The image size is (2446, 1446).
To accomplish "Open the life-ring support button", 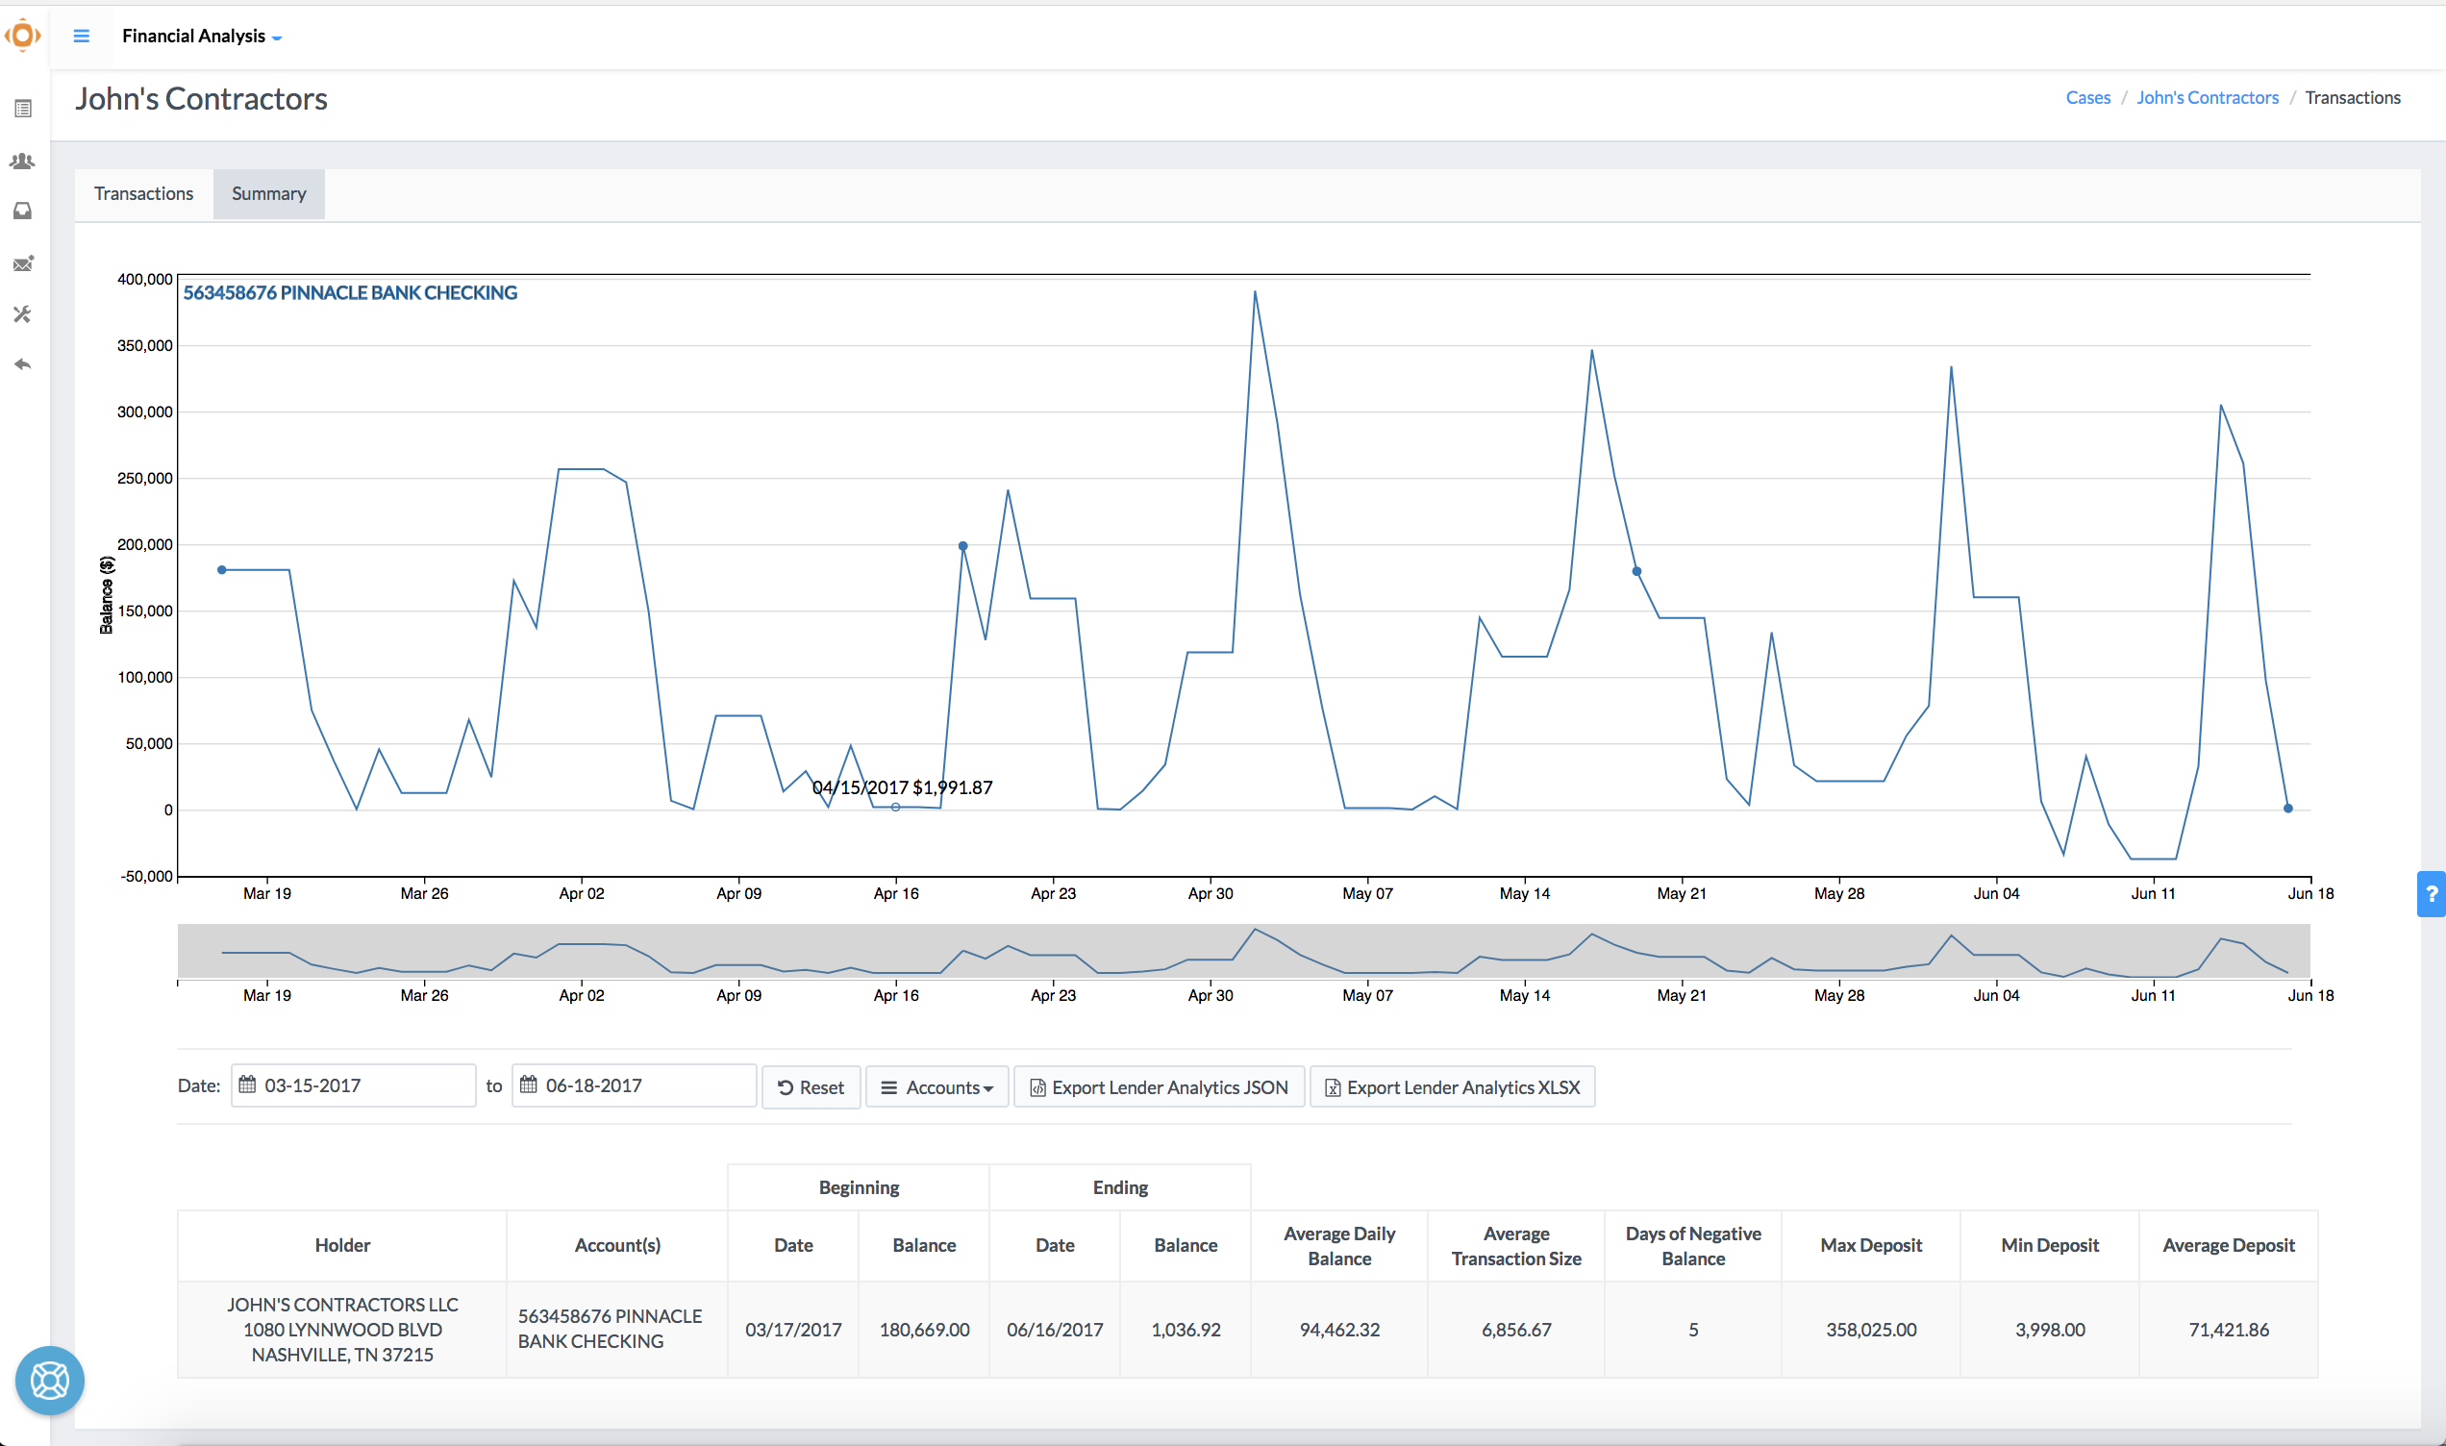I will pyautogui.click(x=50, y=1380).
